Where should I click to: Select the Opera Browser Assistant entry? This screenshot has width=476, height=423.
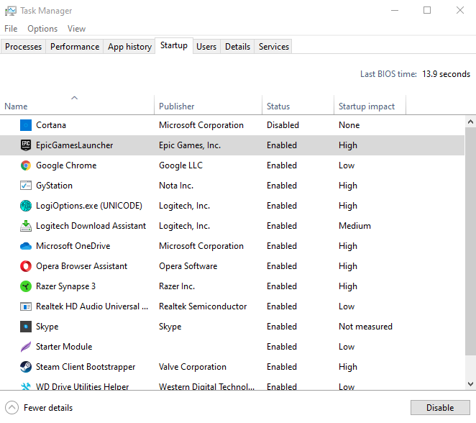click(x=81, y=266)
